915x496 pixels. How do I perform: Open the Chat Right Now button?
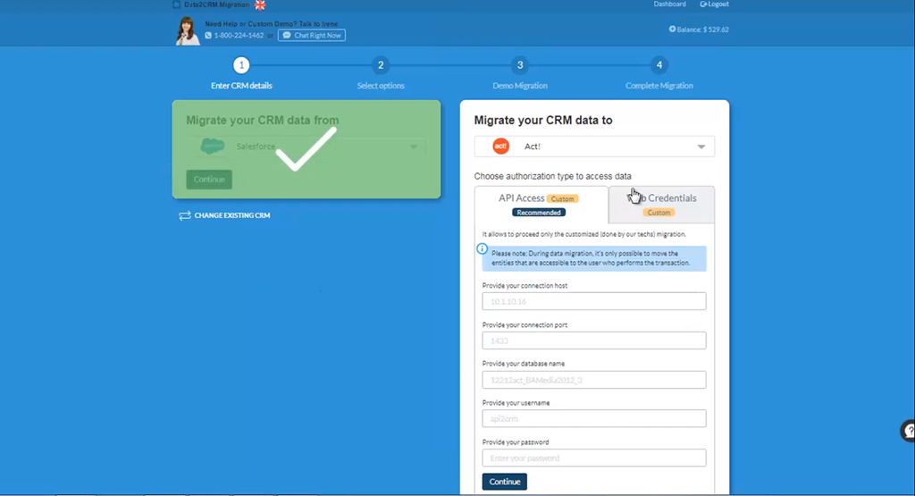pyautogui.click(x=312, y=36)
